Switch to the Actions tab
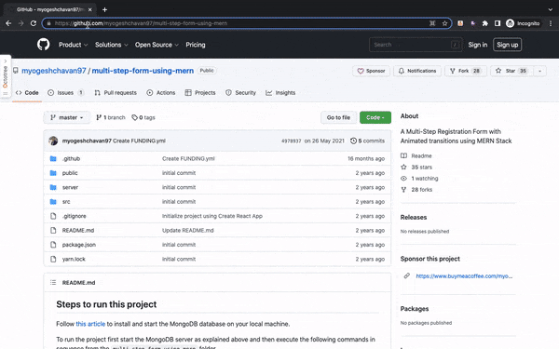The width and height of the screenshot is (559, 349). [161, 92]
